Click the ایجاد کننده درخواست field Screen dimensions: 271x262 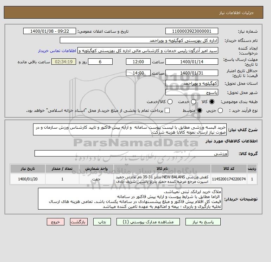(x=148, y=51)
